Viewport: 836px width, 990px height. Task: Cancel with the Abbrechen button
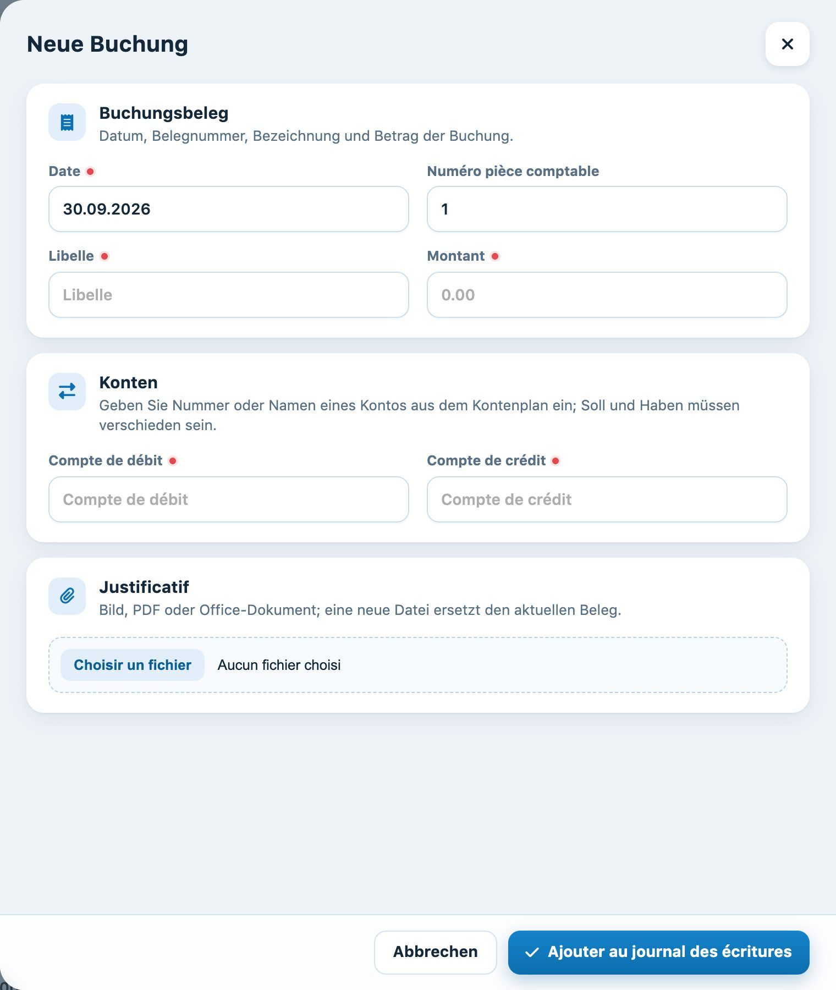point(436,952)
